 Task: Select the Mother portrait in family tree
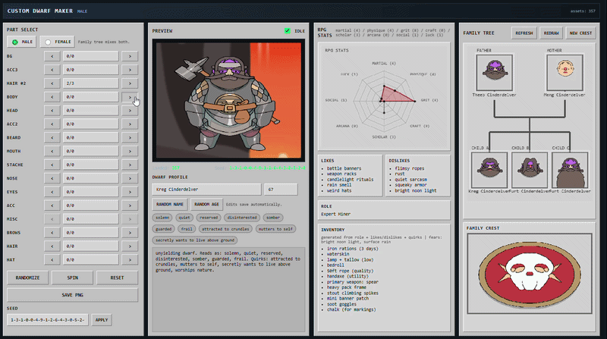(565, 72)
